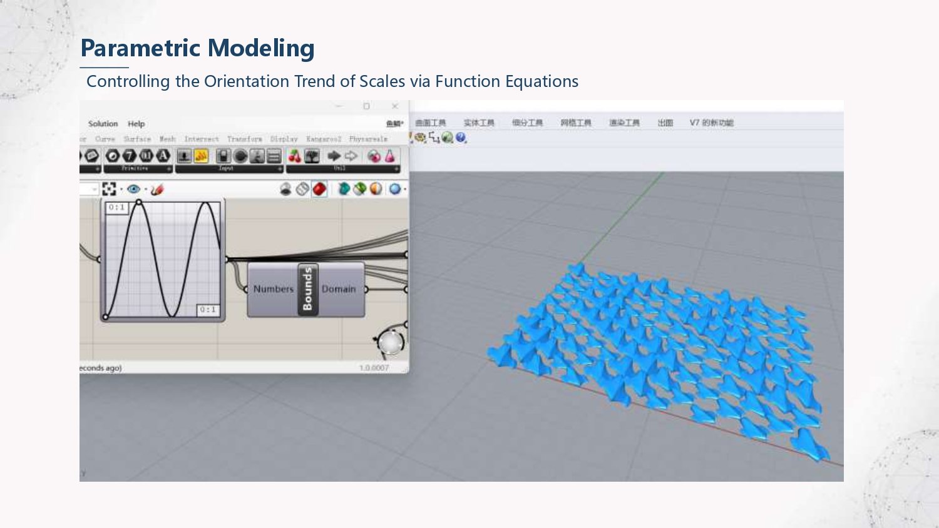Screen dimensions: 939x528
Task: Open the V7 新功能 toolbar tab
Action: pos(711,123)
